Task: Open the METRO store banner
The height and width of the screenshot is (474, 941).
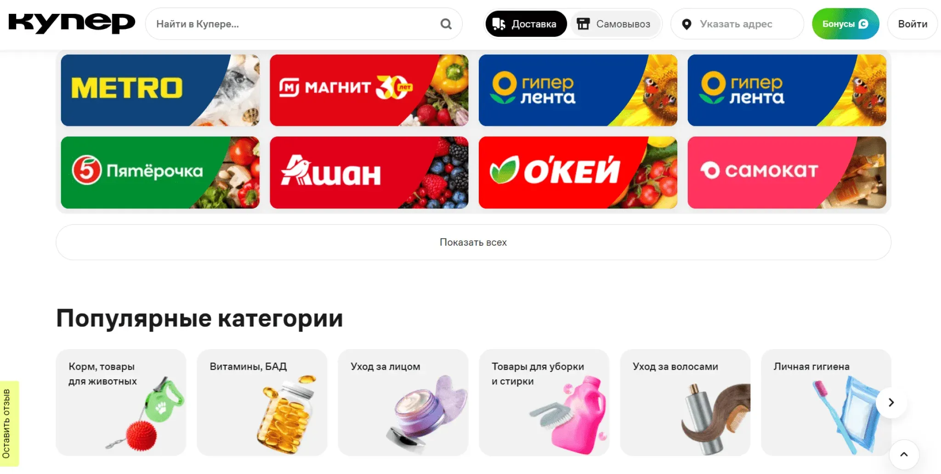Action: tap(160, 90)
